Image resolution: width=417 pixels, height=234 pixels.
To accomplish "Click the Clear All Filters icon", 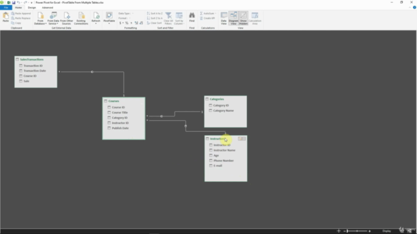I will tap(168, 18).
